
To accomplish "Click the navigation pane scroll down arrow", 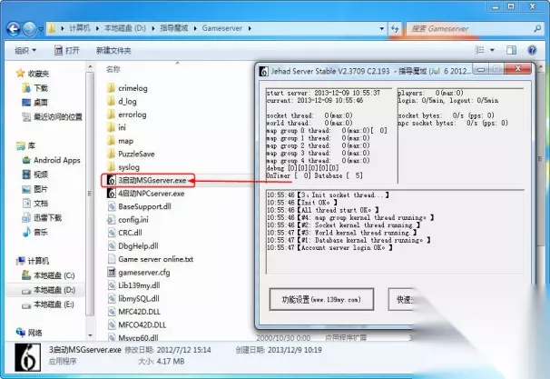I will click(x=90, y=335).
